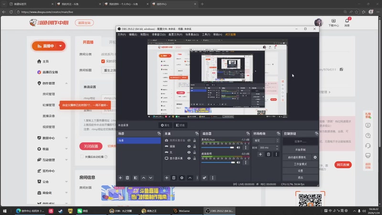Add a transition in 转场特效 panel
Viewport: 382px width, 215px height.
tap(260, 154)
